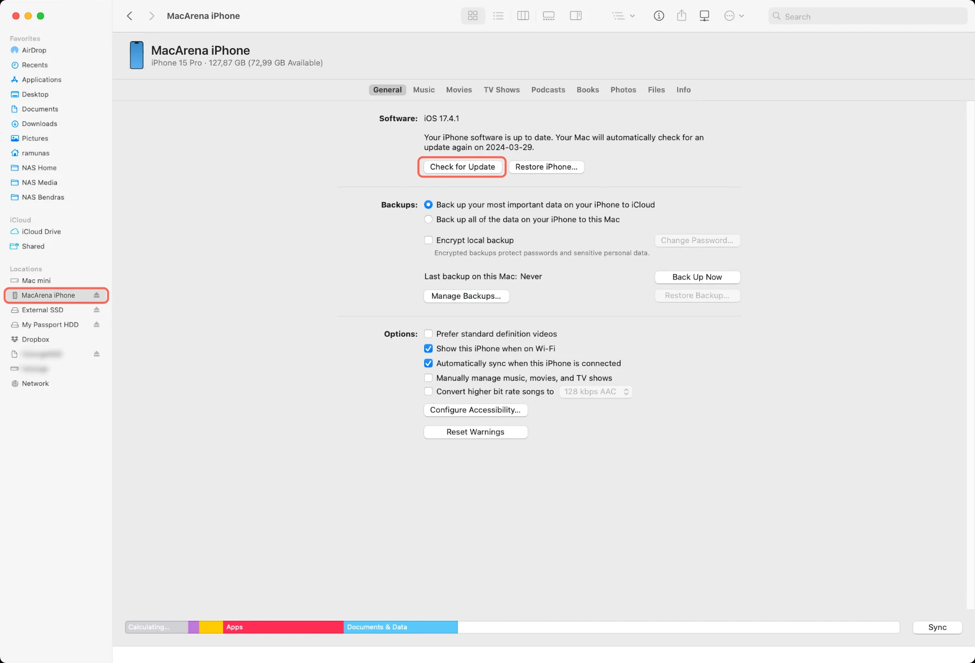Eject External SSD
The width and height of the screenshot is (975, 663).
(x=96, y=310)
